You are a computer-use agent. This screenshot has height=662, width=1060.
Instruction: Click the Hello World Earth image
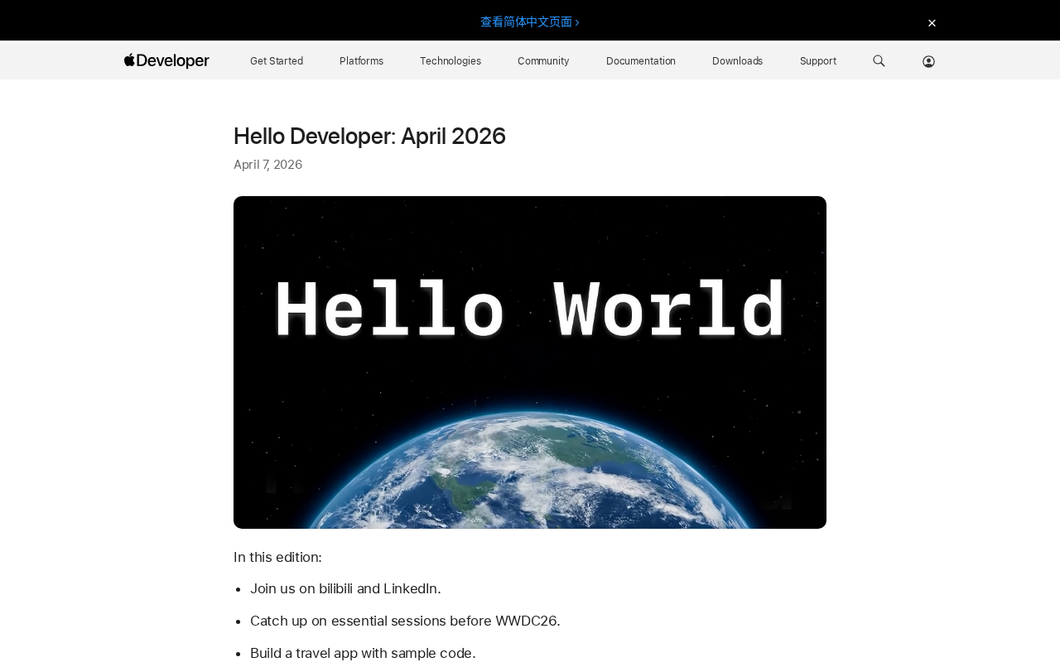point(530,362)
